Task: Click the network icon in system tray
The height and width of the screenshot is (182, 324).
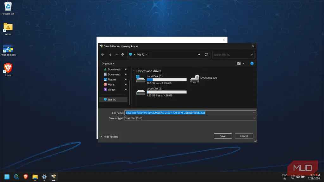Action: pos(293,177)
